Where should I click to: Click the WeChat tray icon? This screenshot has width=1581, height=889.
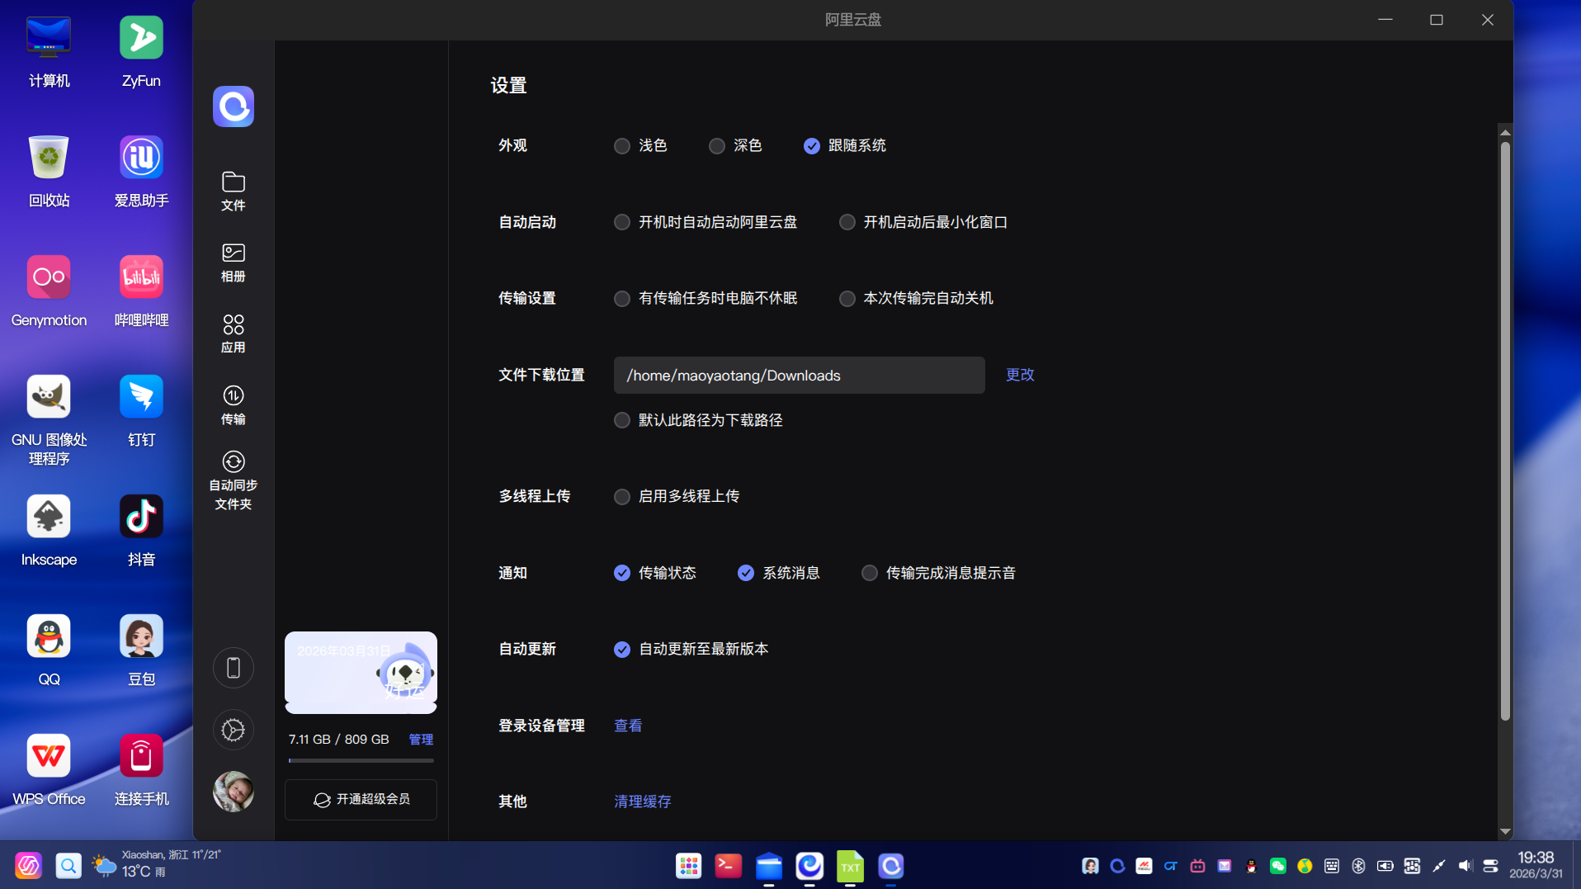[1278, 866]
